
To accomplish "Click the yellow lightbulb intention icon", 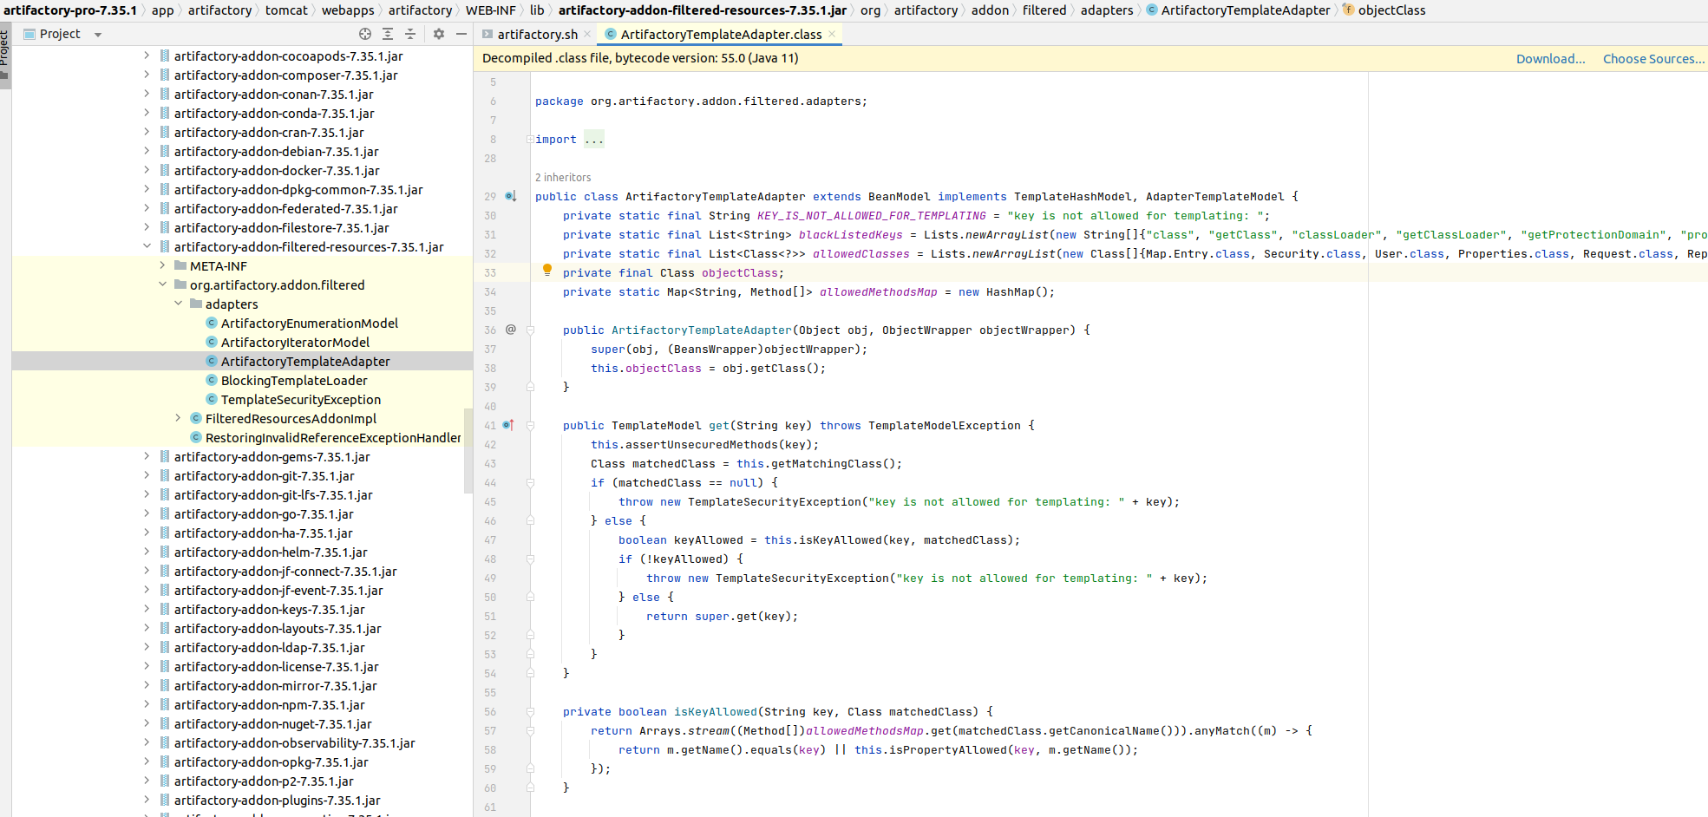I will click(x=547, y=270).
